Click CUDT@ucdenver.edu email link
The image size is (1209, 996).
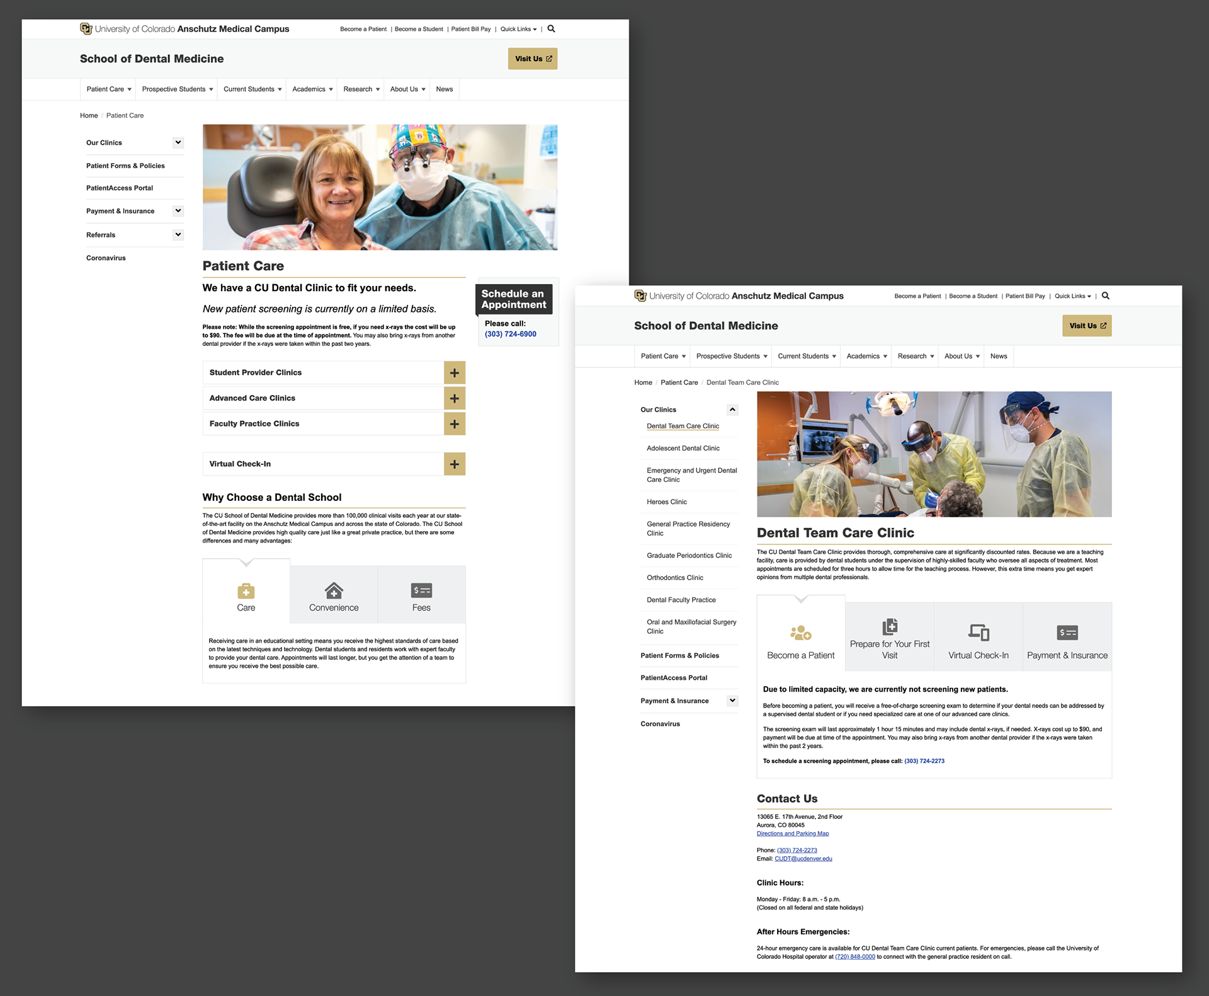coord(803,859)
